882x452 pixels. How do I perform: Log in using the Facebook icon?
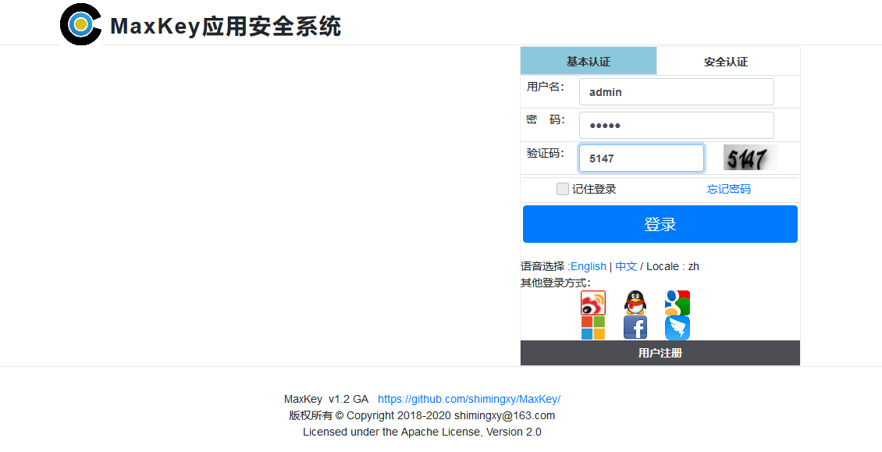tap(635, 328)
